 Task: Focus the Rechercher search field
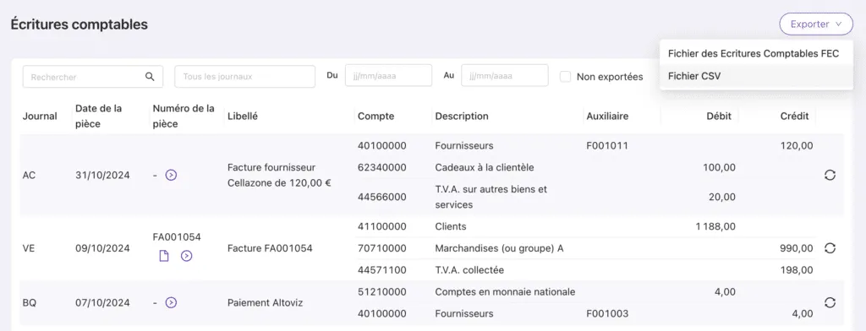point(93,77)
